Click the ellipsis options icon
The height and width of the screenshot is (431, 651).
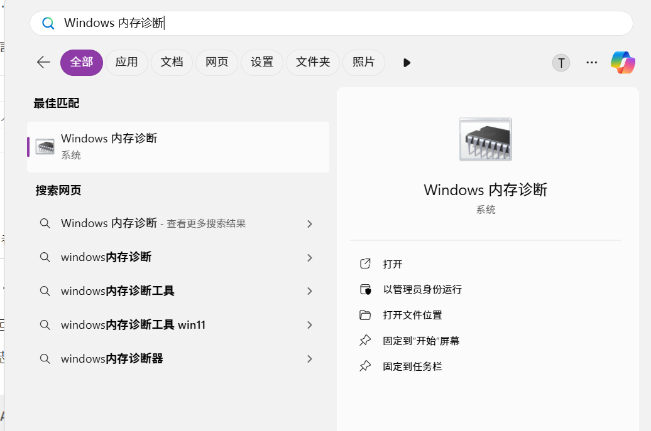coord(591,62)
